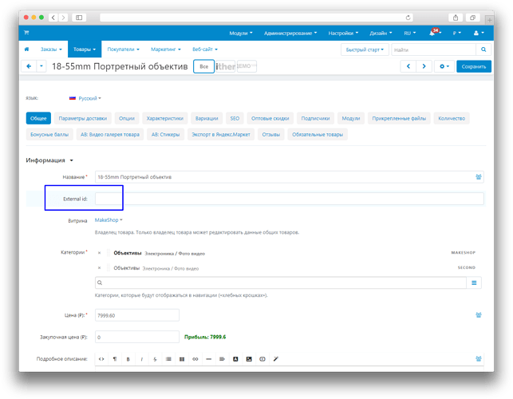This screenshot has width=513, height=399.
Task: Go to previous product chevron
Action: coord(408,66)
